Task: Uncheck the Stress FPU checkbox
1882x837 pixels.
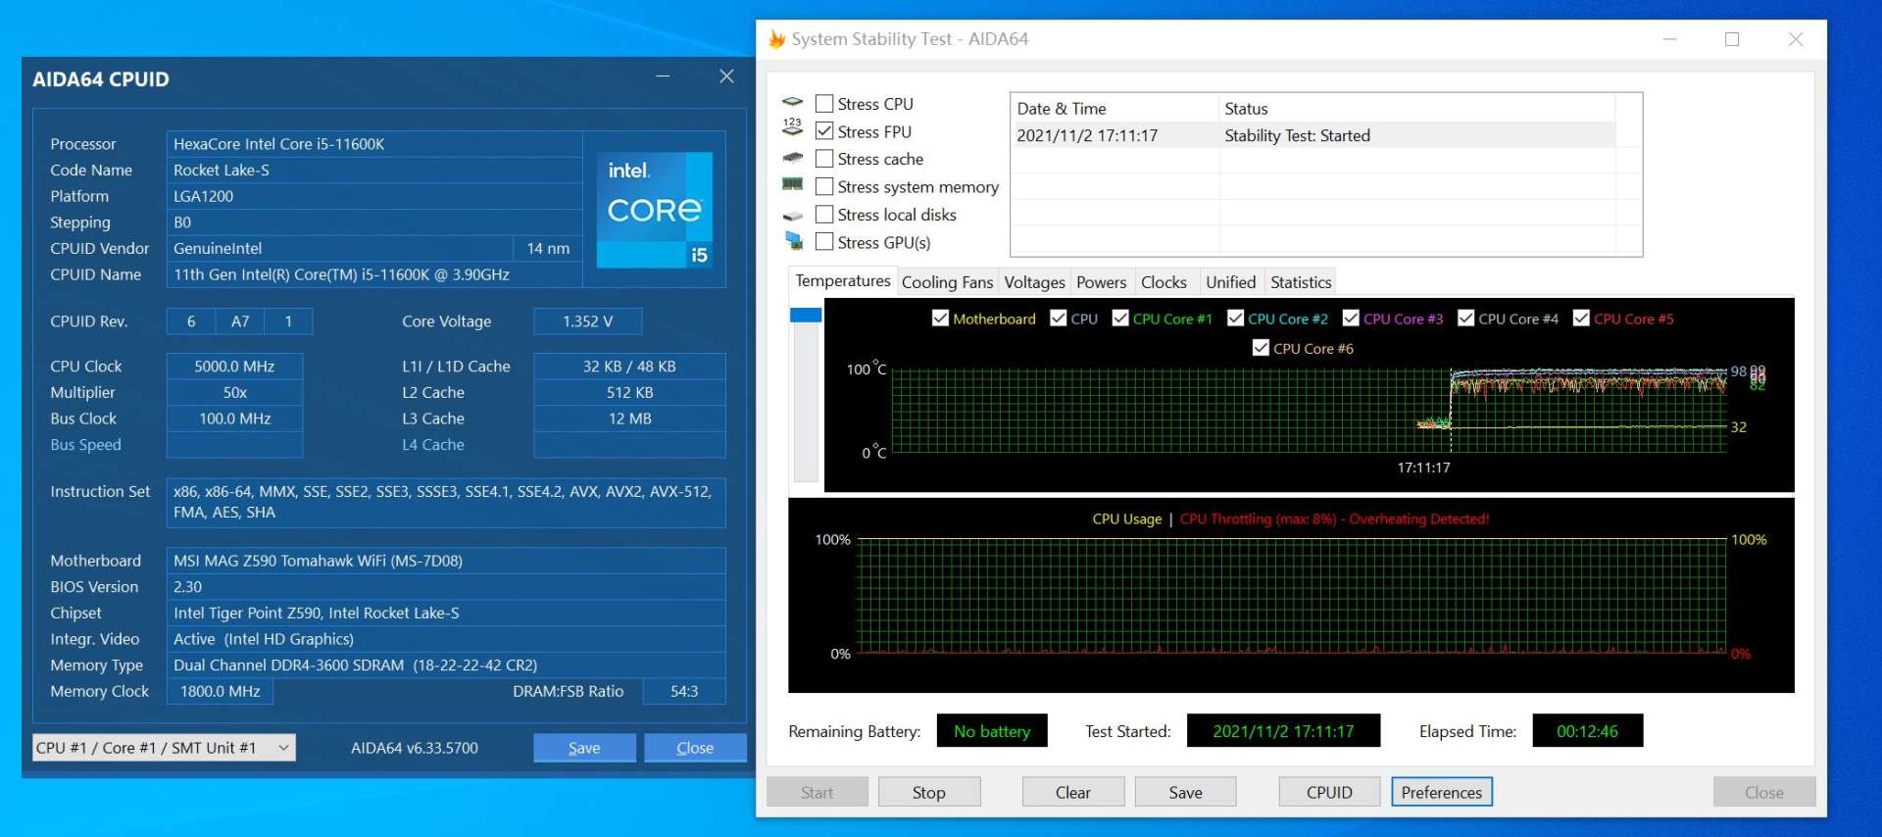Action: 824,130
